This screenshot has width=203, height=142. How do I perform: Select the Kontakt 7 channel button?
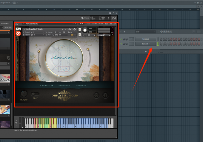[146, 44]
